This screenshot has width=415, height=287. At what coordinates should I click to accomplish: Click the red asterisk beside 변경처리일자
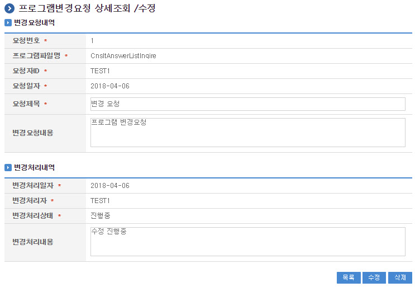pos(59,186)
